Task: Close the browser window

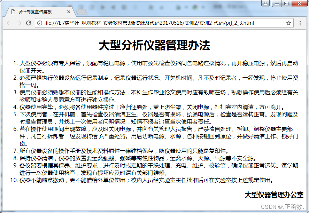Action: [x=299, y=3]
